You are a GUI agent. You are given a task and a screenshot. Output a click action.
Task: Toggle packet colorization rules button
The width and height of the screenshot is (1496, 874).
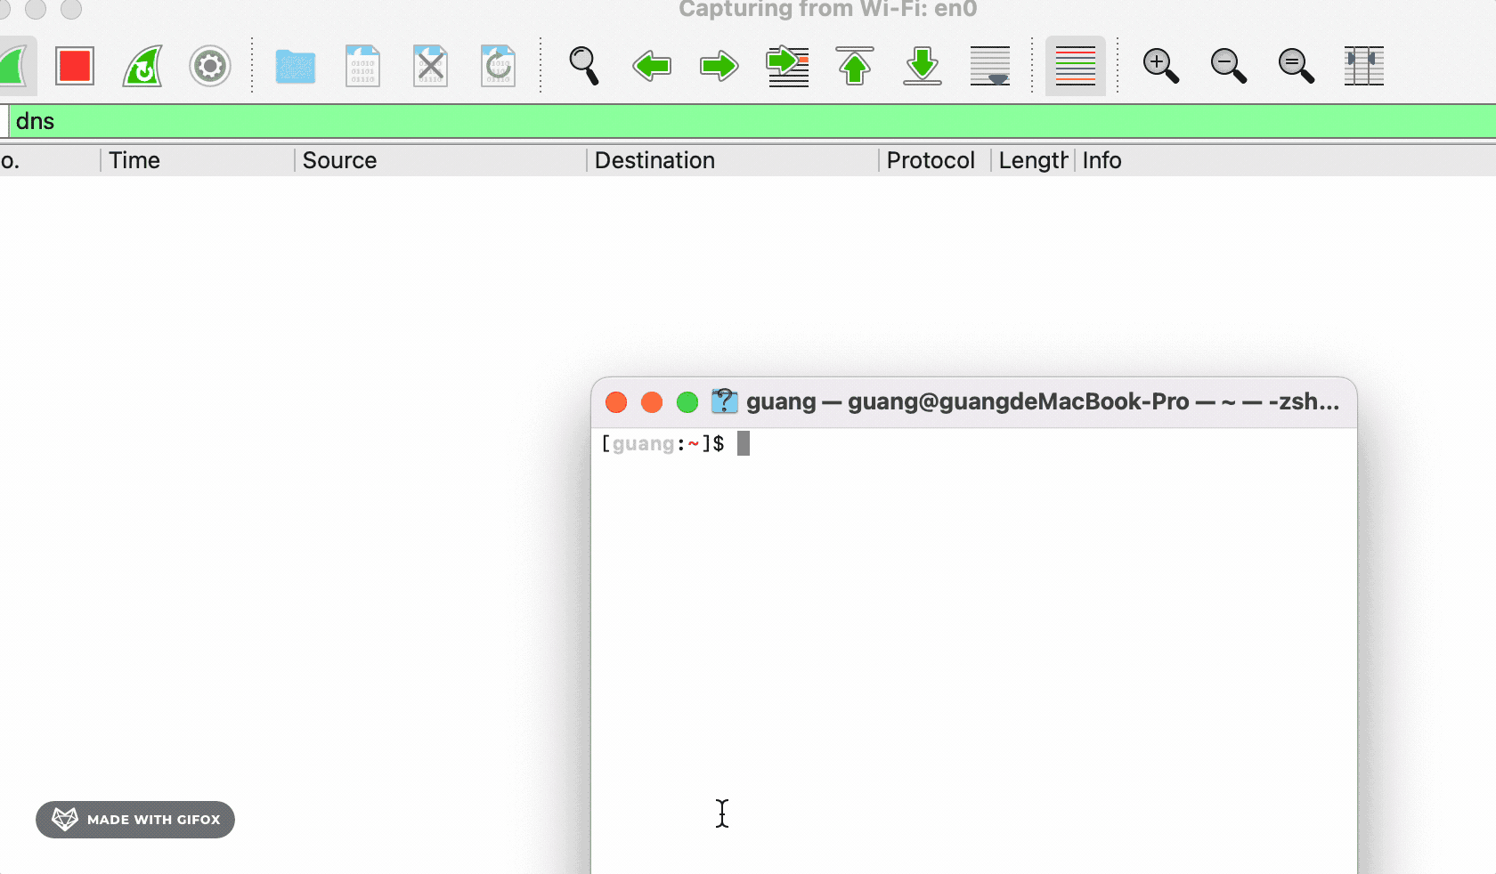1076,66
